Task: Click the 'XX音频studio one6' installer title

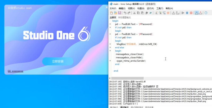Action: pos(20,8)
